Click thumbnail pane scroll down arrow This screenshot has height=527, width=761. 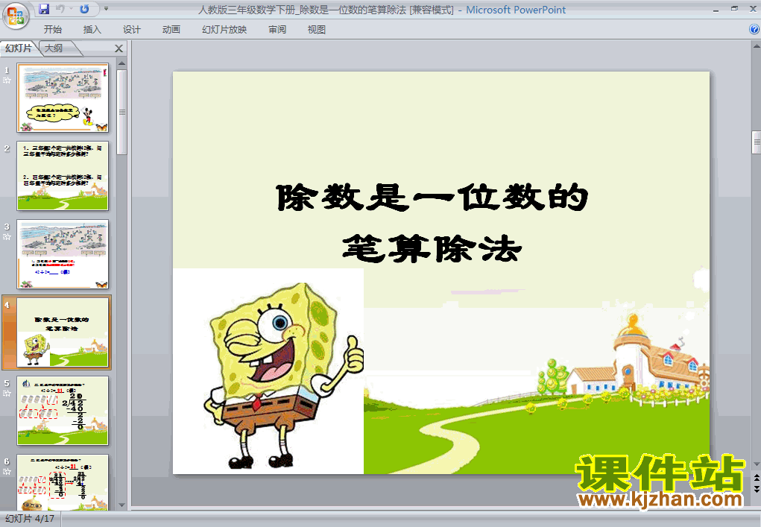tap(121, 505)
